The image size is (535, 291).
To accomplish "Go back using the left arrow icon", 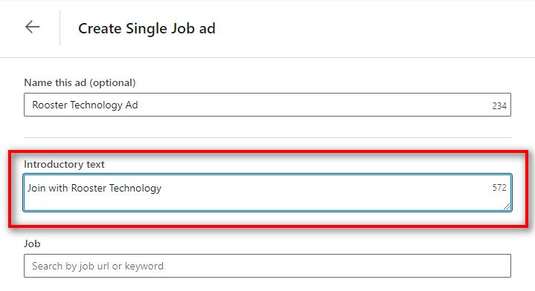I will tap(33, 27).
